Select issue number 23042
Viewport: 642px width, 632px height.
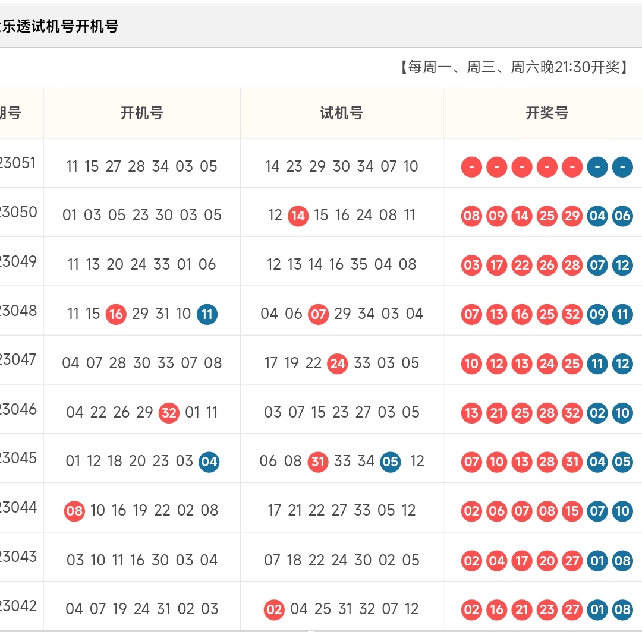(18, 606)
